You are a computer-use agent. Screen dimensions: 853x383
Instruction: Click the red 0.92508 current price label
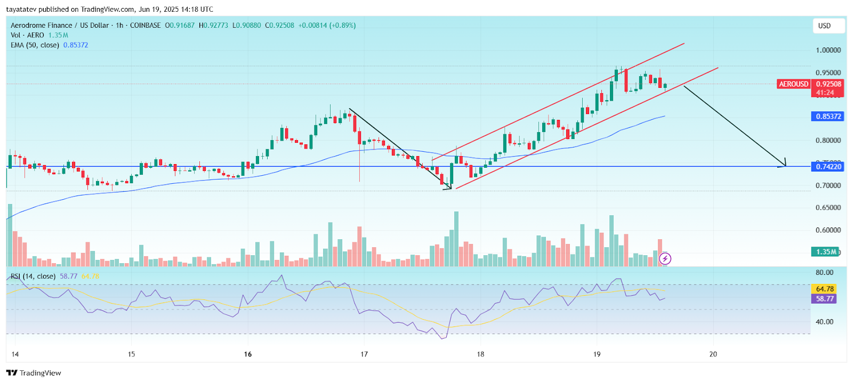pyautogui.click(x=828, y=84)
